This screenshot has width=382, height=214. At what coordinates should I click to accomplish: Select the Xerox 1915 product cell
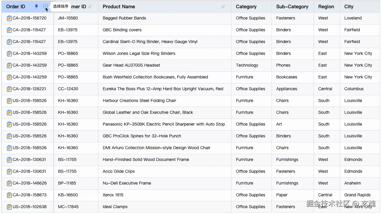[x=113, y=195]
